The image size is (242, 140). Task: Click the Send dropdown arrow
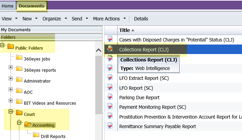tap(87, 18)
